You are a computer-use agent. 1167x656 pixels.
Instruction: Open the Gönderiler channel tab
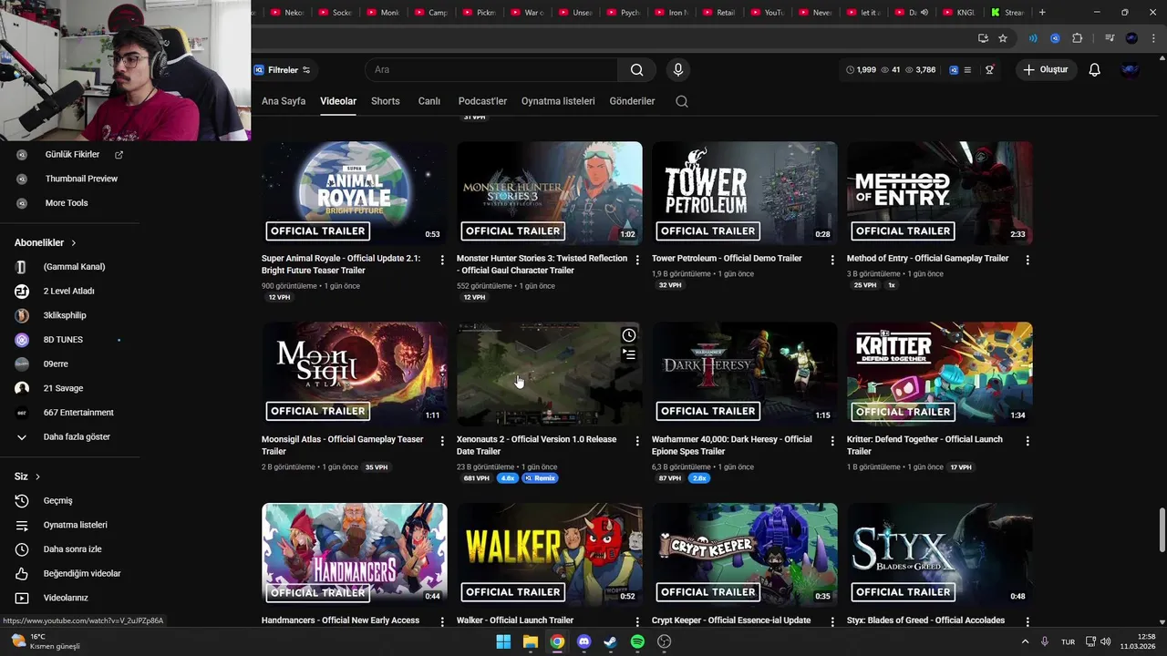point(632,101)
